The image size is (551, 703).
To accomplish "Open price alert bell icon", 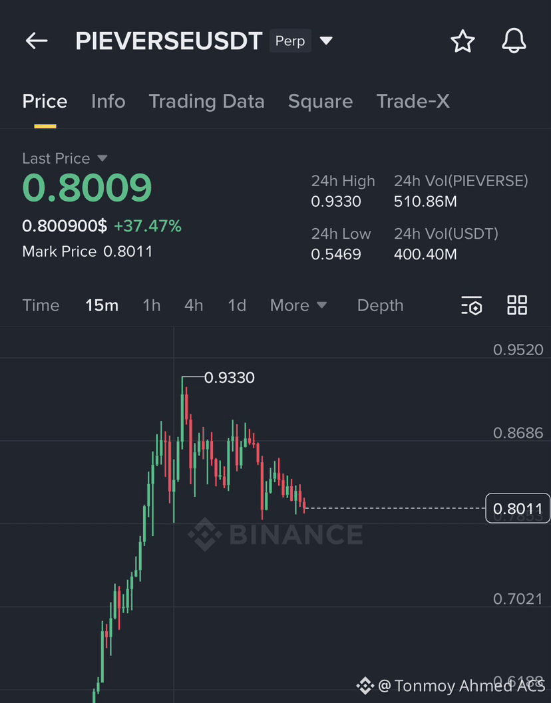I will click(x=514, y=41).
